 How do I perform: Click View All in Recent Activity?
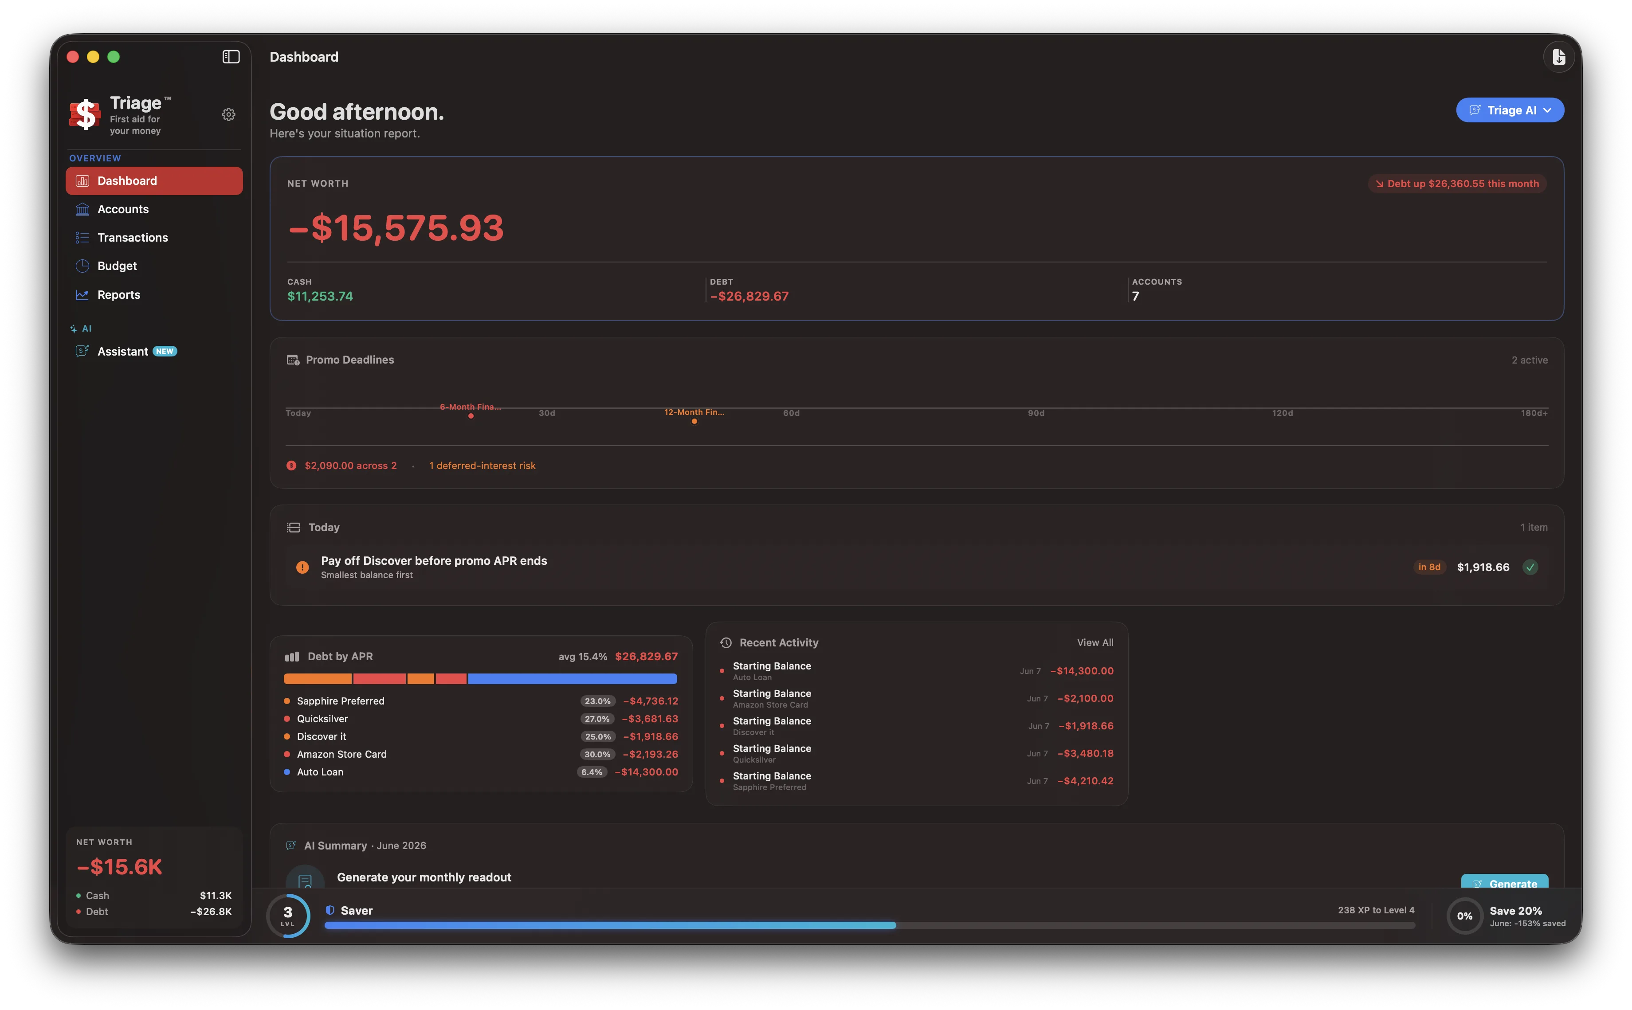tap(1095, 642)
